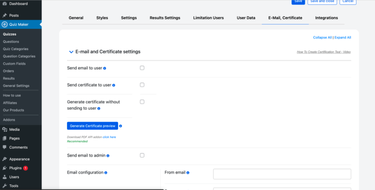The height and width of the screenshot is (190, 375).
Task: Click the Media icon in sidebar
Action: [x=4, y=130]
